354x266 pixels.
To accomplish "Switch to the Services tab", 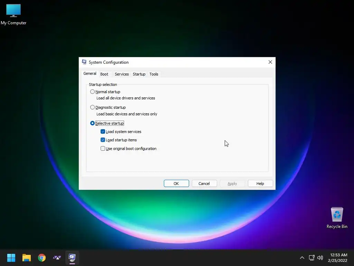I will pyautogui.click(x=122, y=74).
